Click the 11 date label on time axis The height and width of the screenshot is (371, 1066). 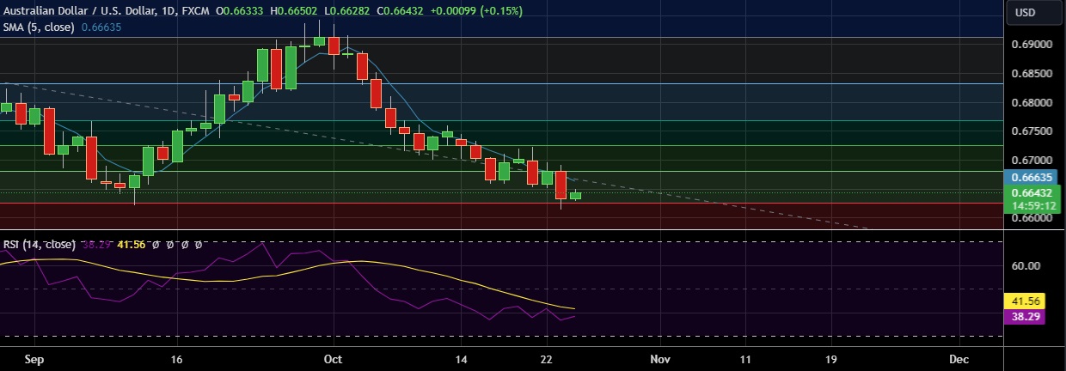[744, 358]
